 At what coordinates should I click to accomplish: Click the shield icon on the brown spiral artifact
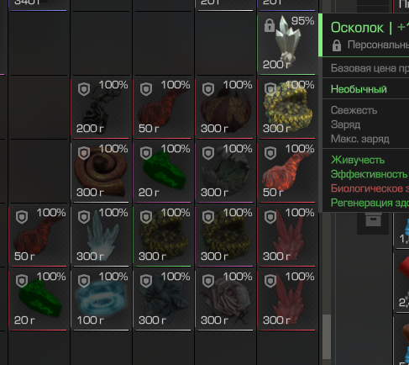(x=84, y=153)
